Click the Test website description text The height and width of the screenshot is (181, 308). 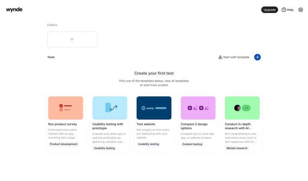(x=153, y=134)
